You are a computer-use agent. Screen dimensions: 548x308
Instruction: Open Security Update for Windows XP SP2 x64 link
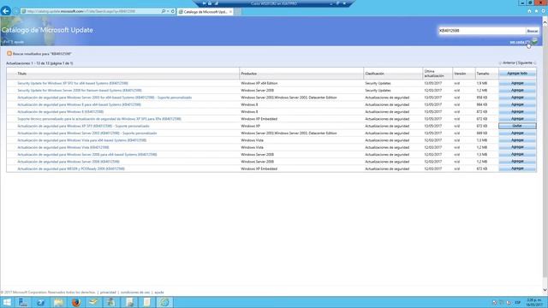tap(73, 83)
